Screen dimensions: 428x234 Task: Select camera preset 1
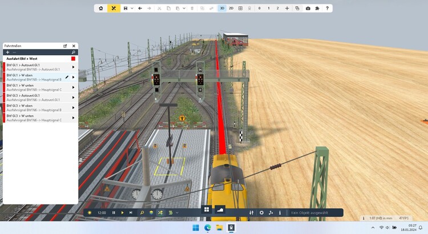[x=269, y=9]
